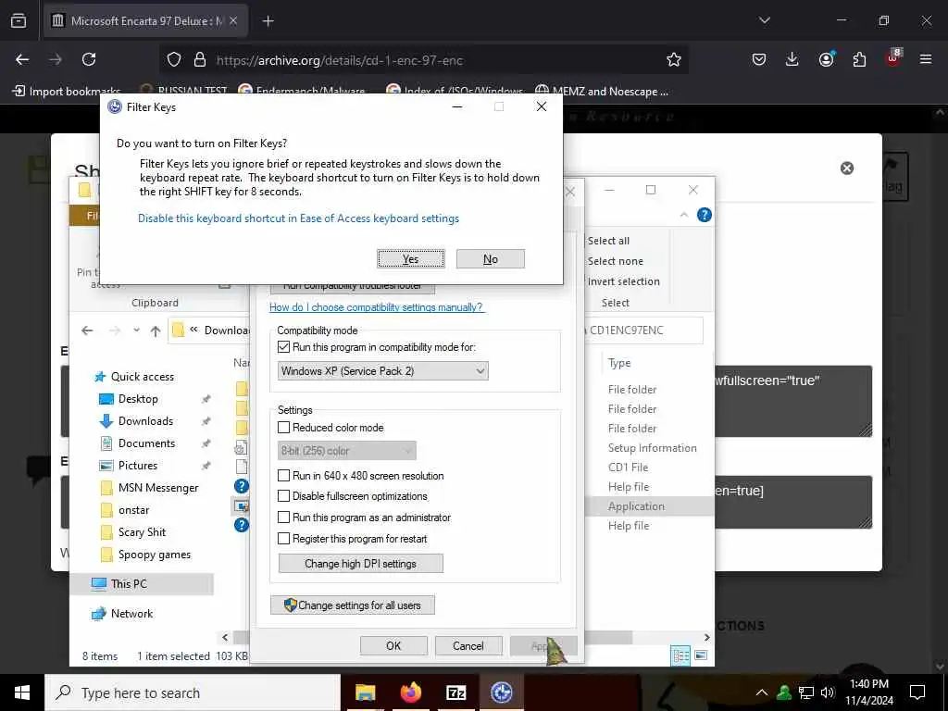Bookmark page with star icon
The image size is (948, 711).
tap(674, 59)
